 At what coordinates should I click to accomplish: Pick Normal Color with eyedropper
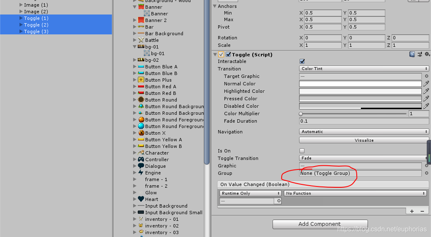pos(426,84)
